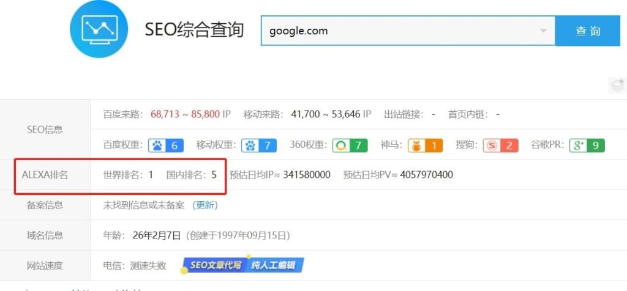Image resolution: width=627 pixels, height=291 pixels.
Task: Open the Baidu weight 6 badge
Action: (x=166, y=145)
